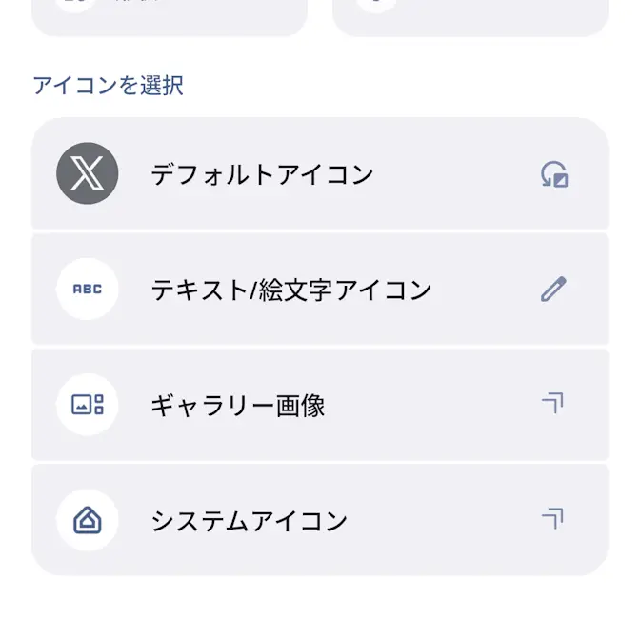Click the pencil edit icon
Screen dimensions: 640x640
[x=554, y=289]
